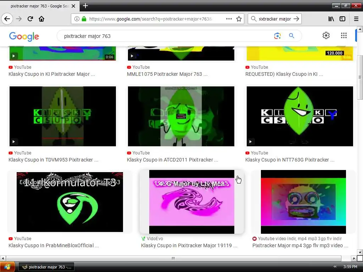Click the 3:59 PM taskbar clock
The image size is (363, 272).
pyautogui.click(x=350, y=267)
